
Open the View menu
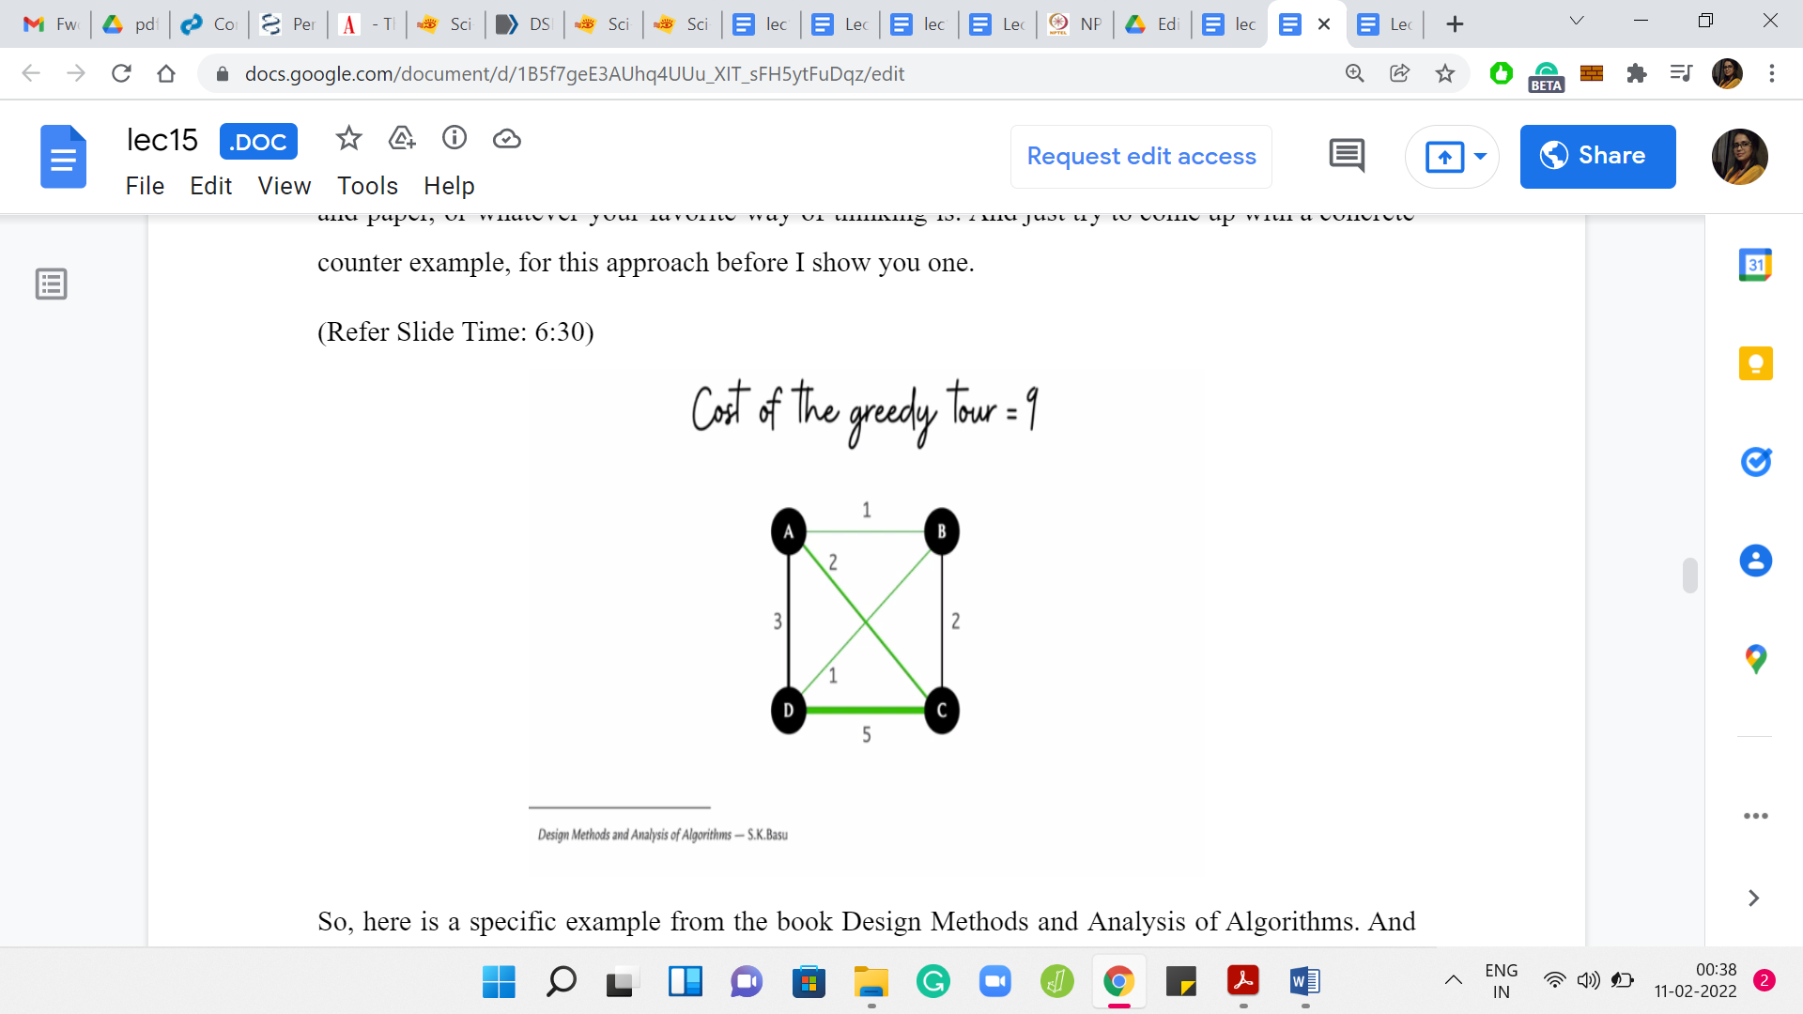pos(284,186)
